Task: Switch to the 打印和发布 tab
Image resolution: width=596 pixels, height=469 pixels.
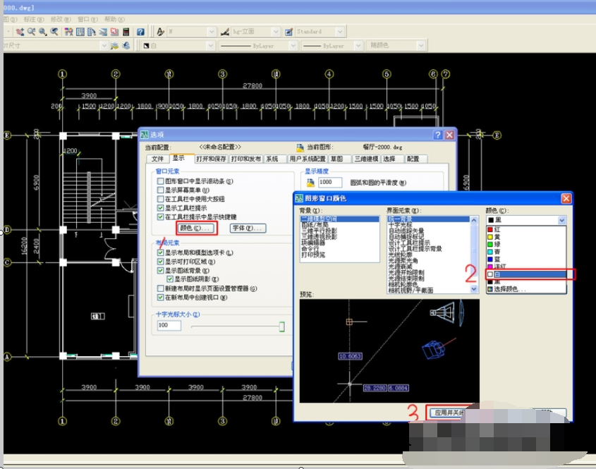Action: click(x=246, y=159)
